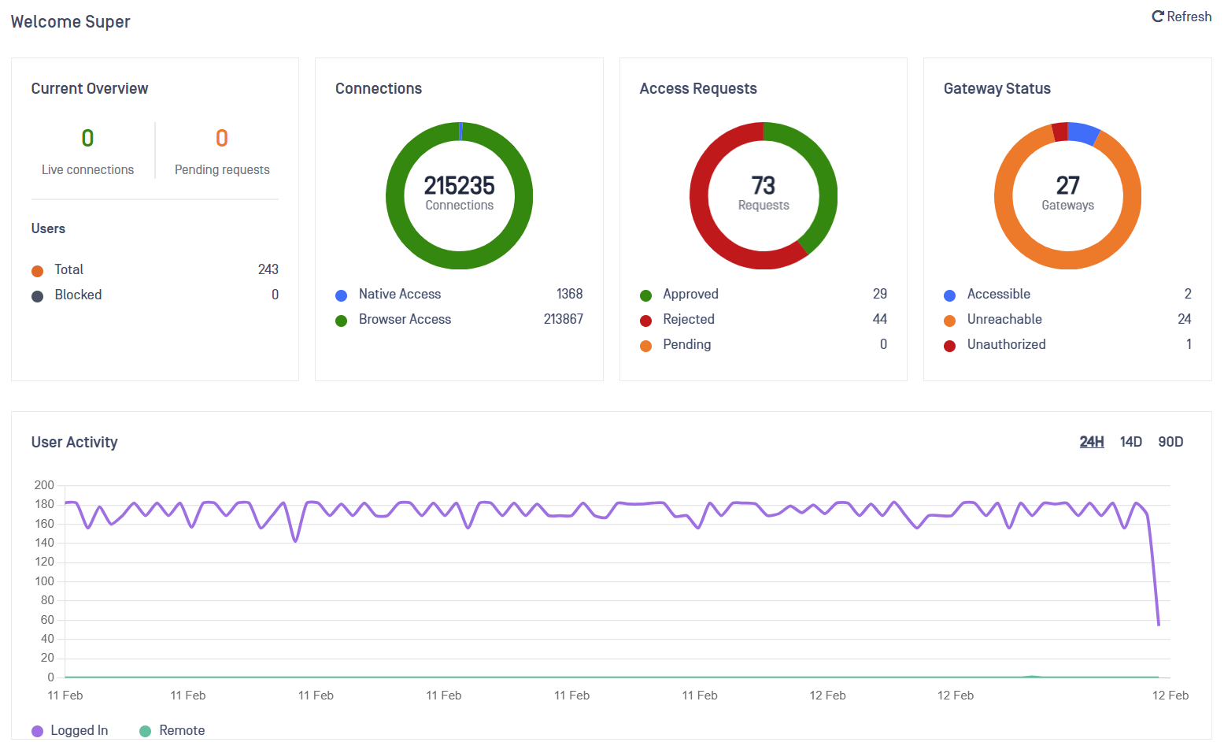The width and height of the screenshot is (1224, 742).
Task: Click the Approved green legend dot
Action: click(646, 295)
